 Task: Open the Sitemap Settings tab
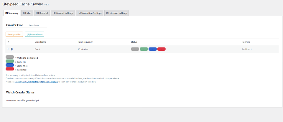click(x=117, y=13)
